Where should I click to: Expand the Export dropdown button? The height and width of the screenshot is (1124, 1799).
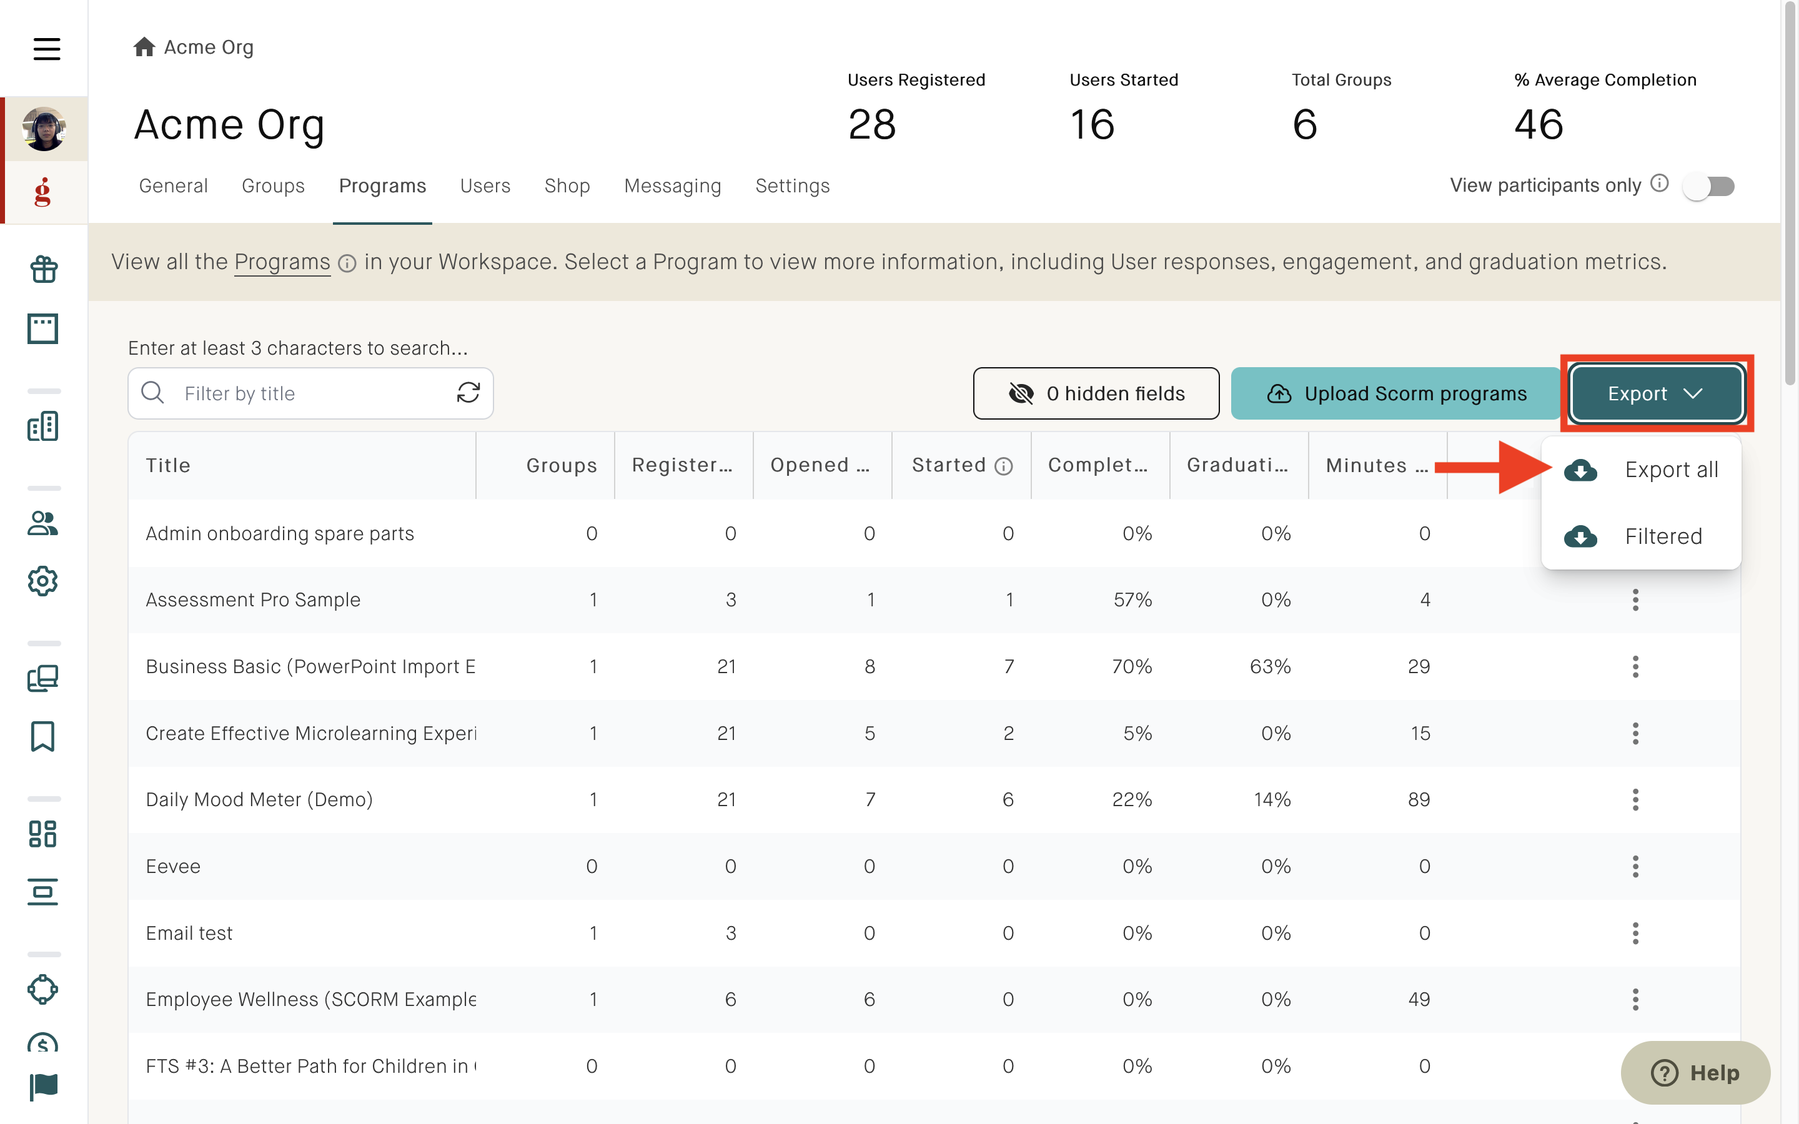1657,393
